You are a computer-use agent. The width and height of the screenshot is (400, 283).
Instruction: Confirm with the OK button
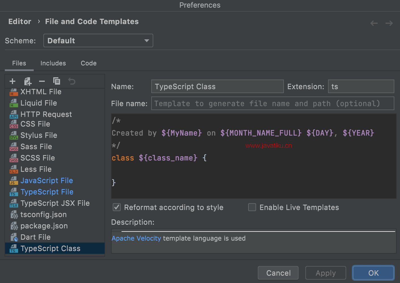[373, 273]
